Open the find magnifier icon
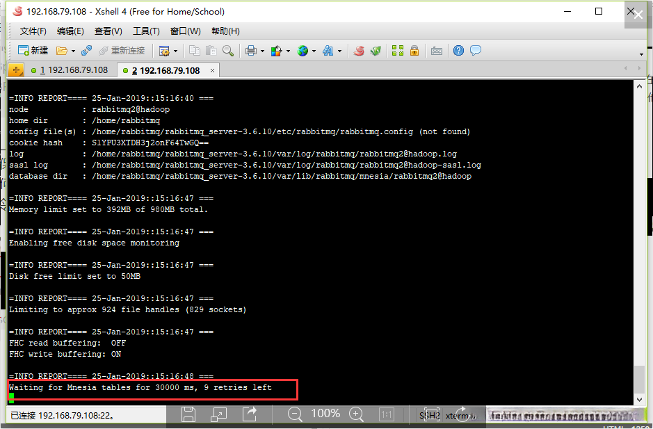653x429 pixels. pos(228,51)
